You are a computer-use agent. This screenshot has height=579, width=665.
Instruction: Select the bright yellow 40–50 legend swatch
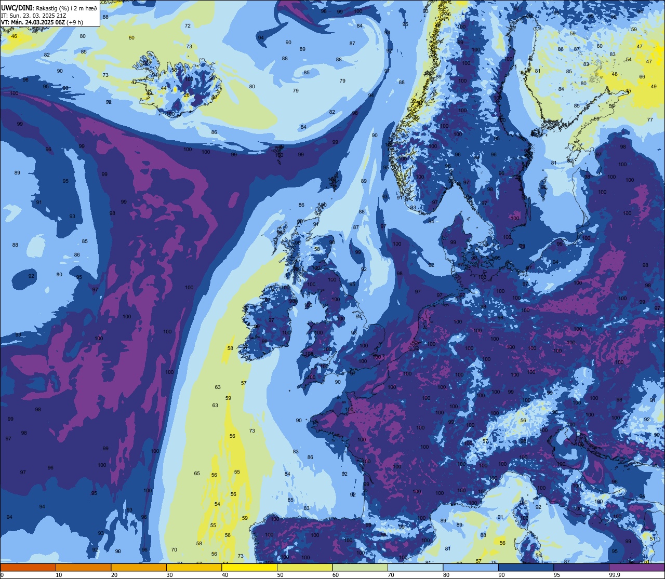[x=249, y=567]
